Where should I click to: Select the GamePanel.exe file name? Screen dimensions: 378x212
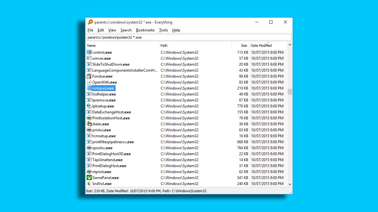[x=106, y=178]
